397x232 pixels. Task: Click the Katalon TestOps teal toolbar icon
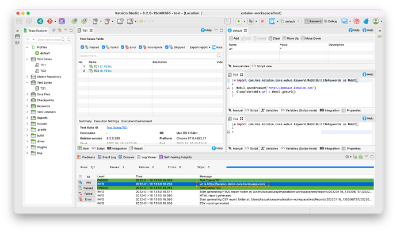tap(40, 21)
